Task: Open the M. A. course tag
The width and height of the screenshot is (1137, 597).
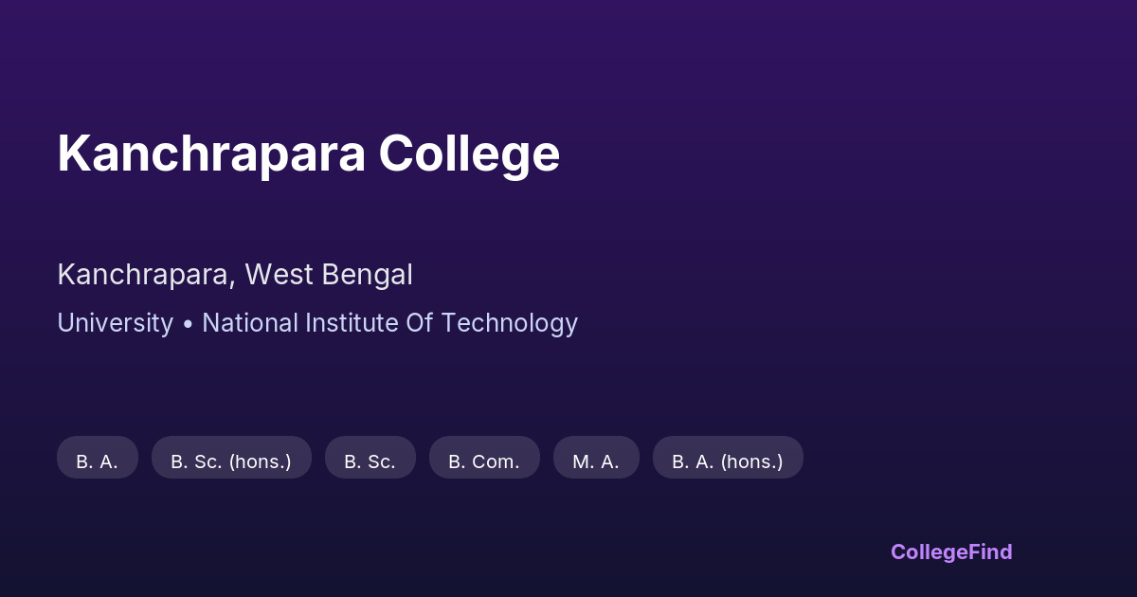Action: point(596,461)
